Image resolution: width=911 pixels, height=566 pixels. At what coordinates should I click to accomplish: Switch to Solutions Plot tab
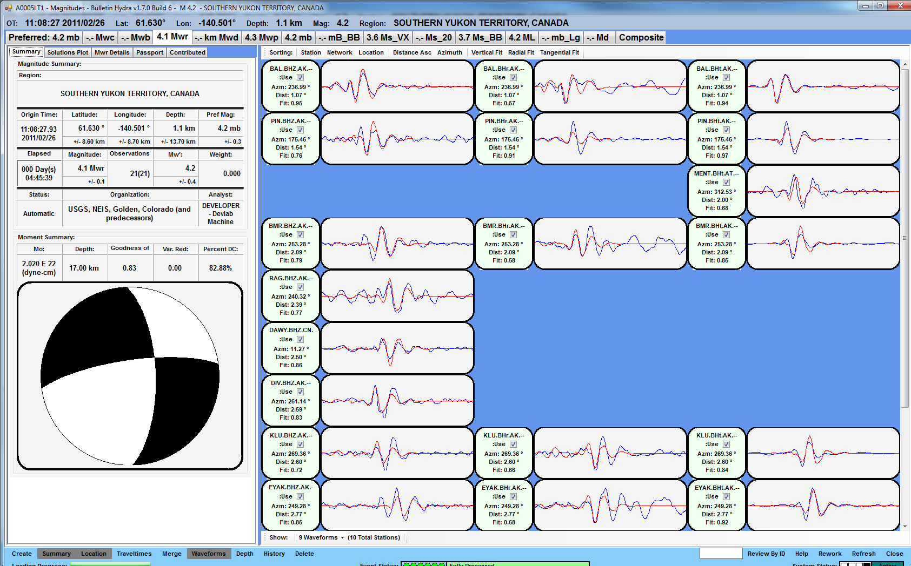[68, 52]
